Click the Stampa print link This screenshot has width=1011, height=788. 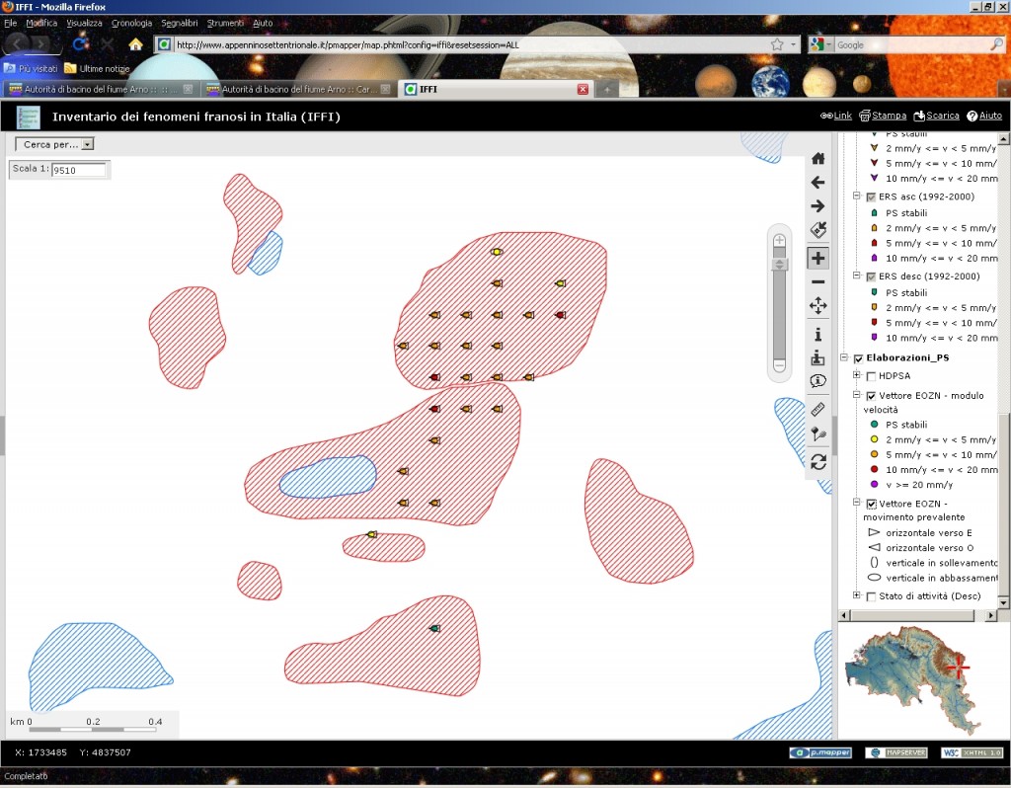pyautogui.click(x=883, y=116)
